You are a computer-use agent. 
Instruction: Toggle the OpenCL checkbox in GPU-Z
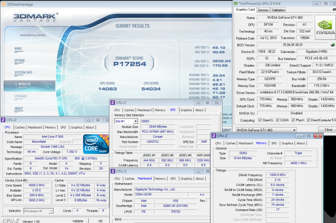[x=260, y=120]
